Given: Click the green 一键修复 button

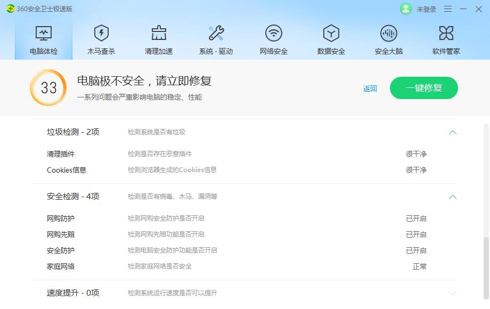Looking at the screenshot, I should coord(423,88).
